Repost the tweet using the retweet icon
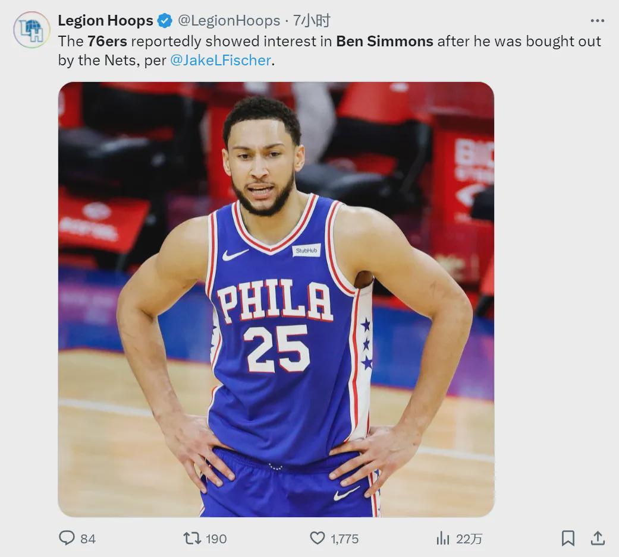Viewport: 619px width, 557px height. coord(191,538)
